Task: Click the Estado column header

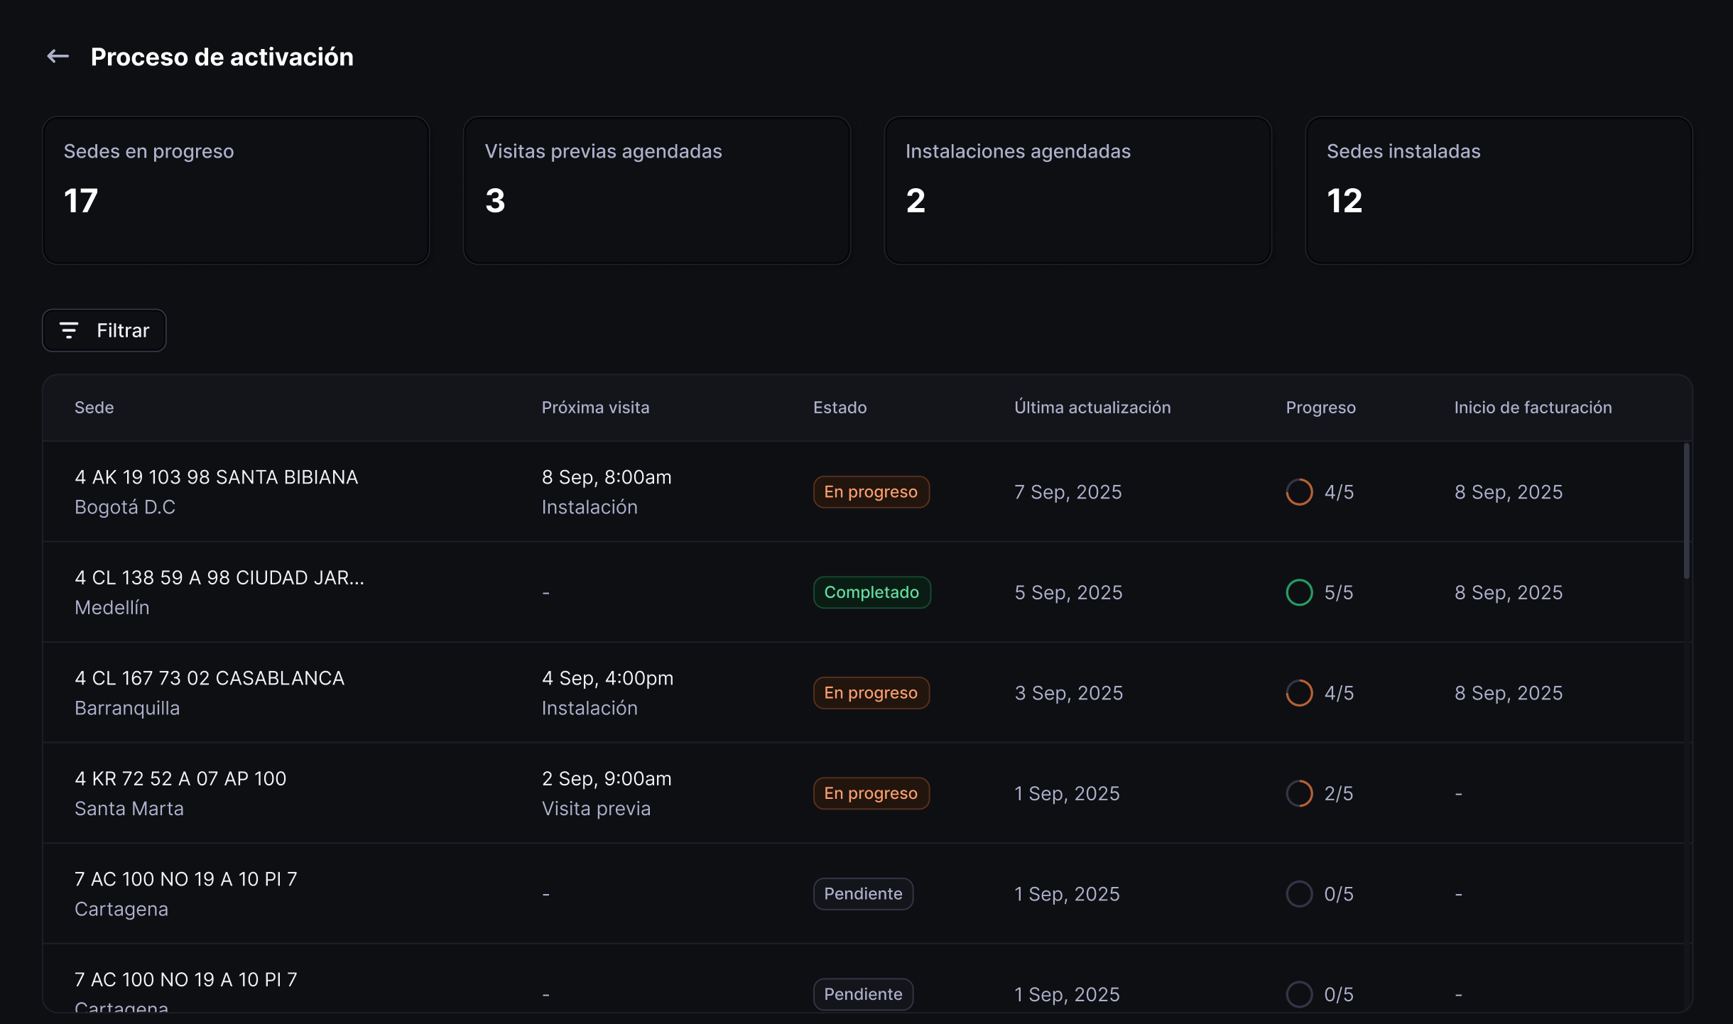Action: [840, 408]
